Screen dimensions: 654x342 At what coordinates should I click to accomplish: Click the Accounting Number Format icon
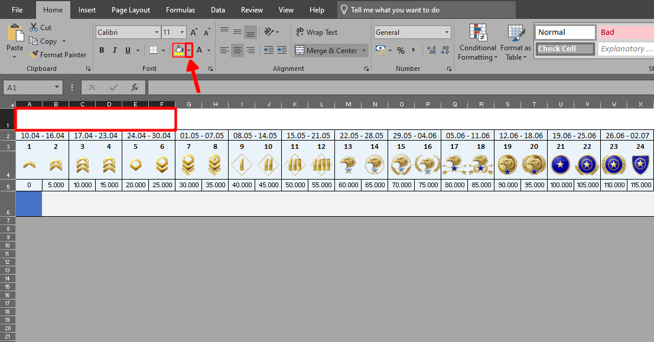[x=380, y=50]
